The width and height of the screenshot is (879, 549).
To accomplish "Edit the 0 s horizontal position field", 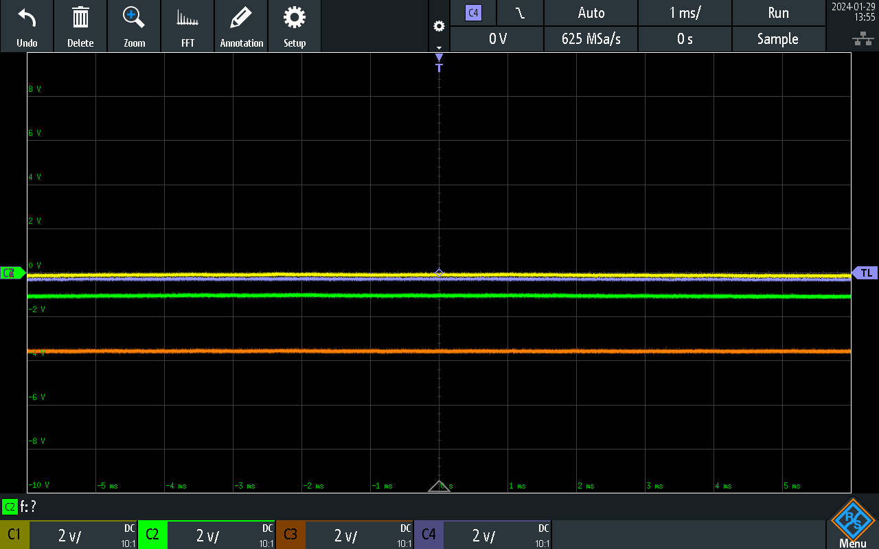I will coord(685,39).
